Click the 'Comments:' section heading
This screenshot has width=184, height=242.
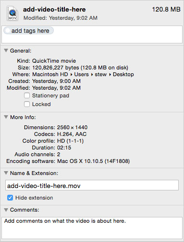[x=25, y=210]
